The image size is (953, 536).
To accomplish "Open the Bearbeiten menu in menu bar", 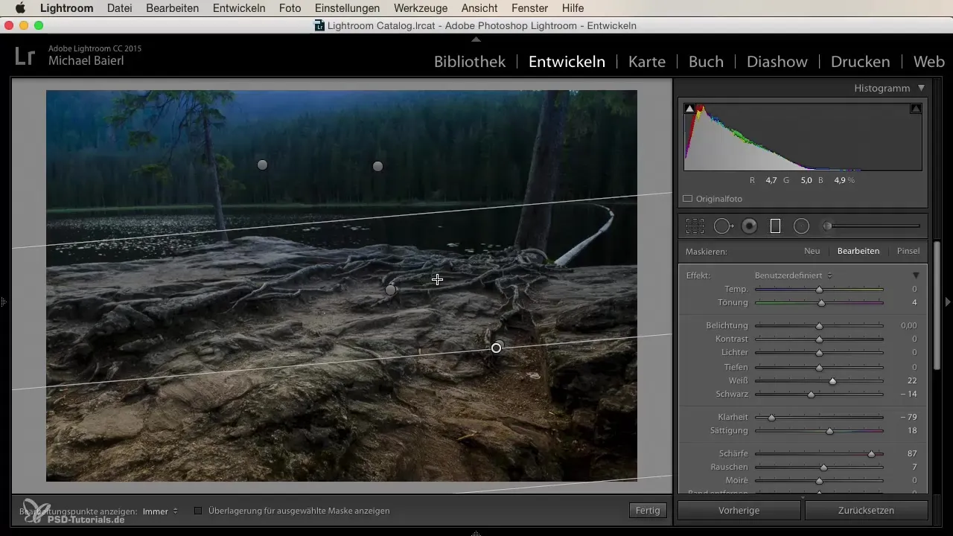I will 173,8.
